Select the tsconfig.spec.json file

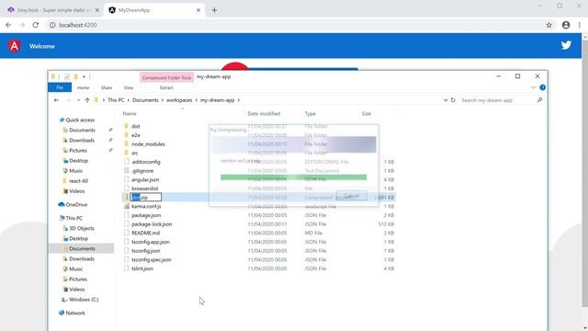pyautogui.click(x=151, y=259)
